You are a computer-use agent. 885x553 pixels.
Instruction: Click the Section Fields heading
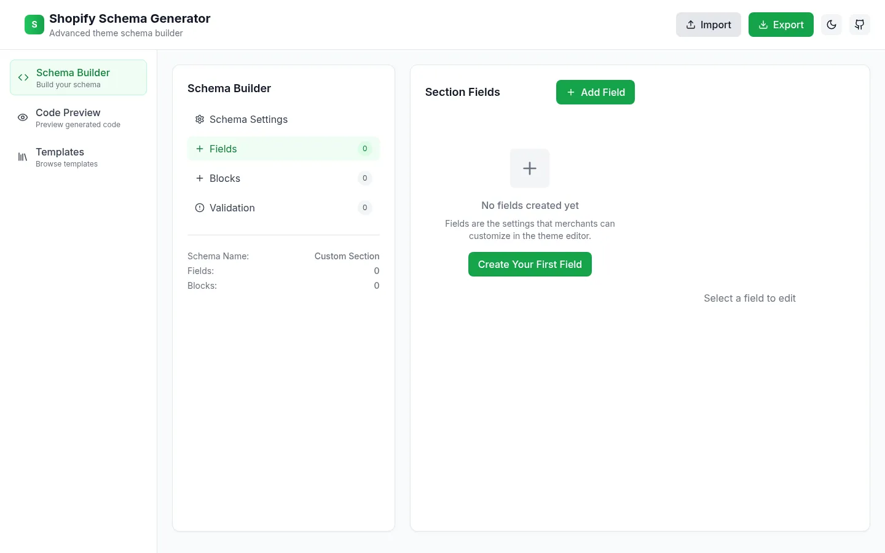click(x=463, y=92)
